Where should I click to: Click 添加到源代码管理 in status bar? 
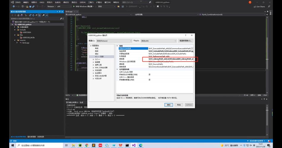point(256,141)
